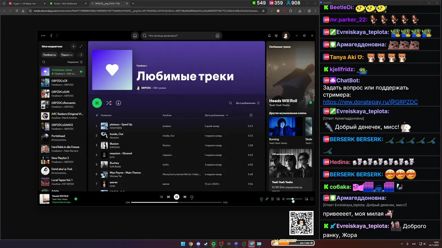The image size is (442, 248).
Task: Select the Подкасты filter chip
Action: pos(67,55)
